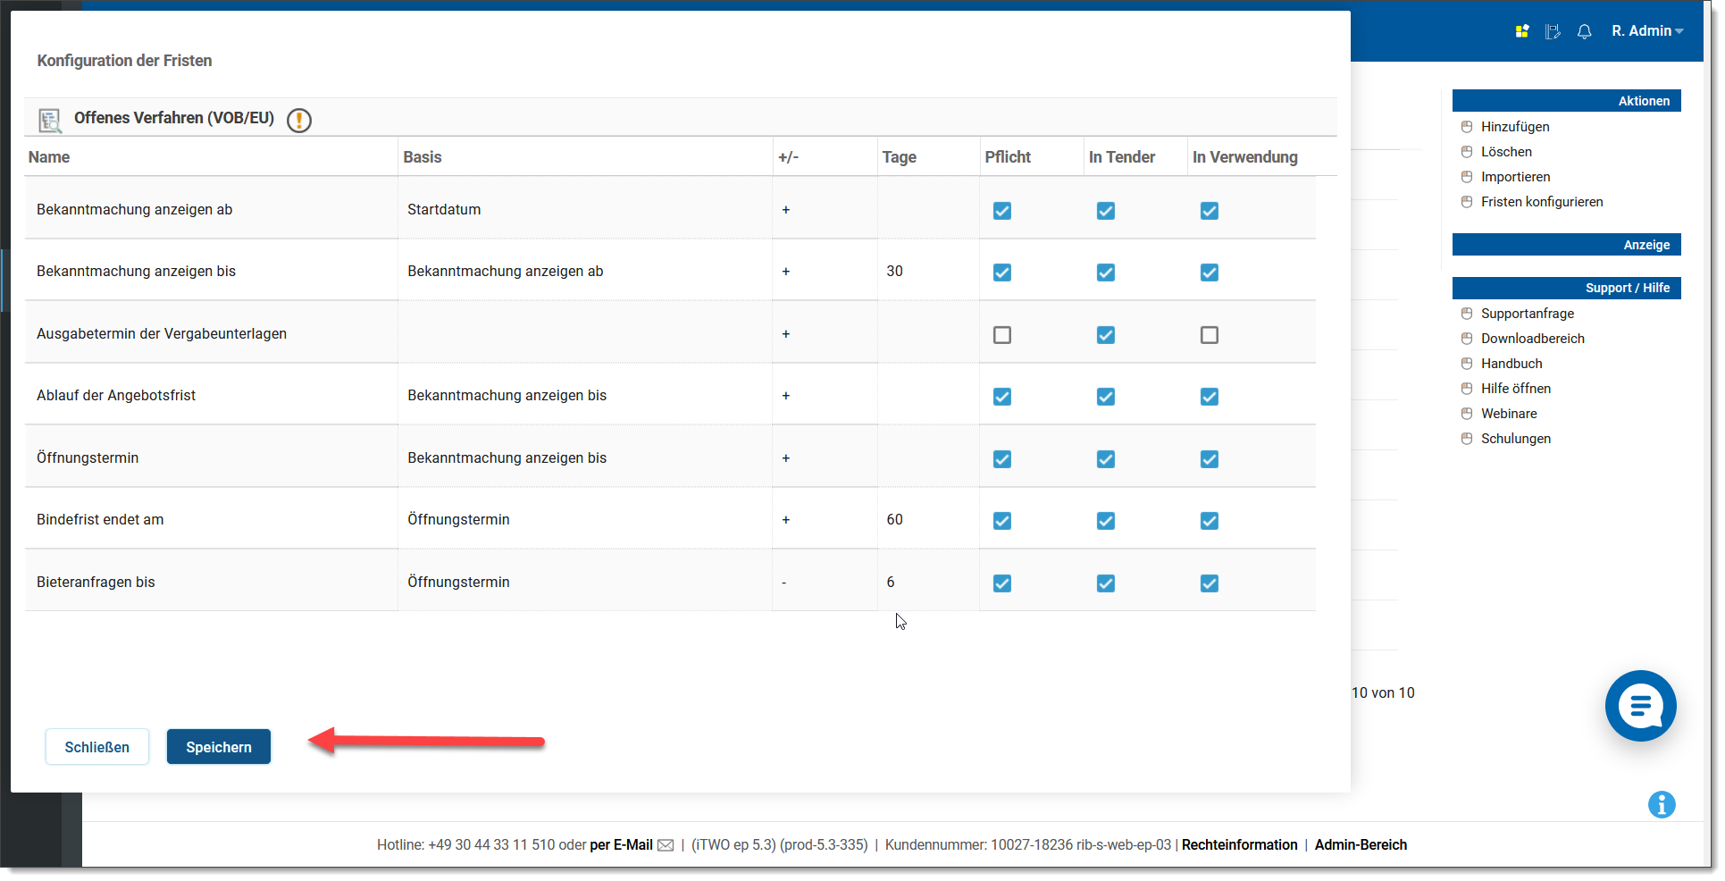The width and height of the screenshot is (1725, 881).
Task: Open the R. Admin user dropdown
Action: pyautogui.click(x=1647, y=31)
